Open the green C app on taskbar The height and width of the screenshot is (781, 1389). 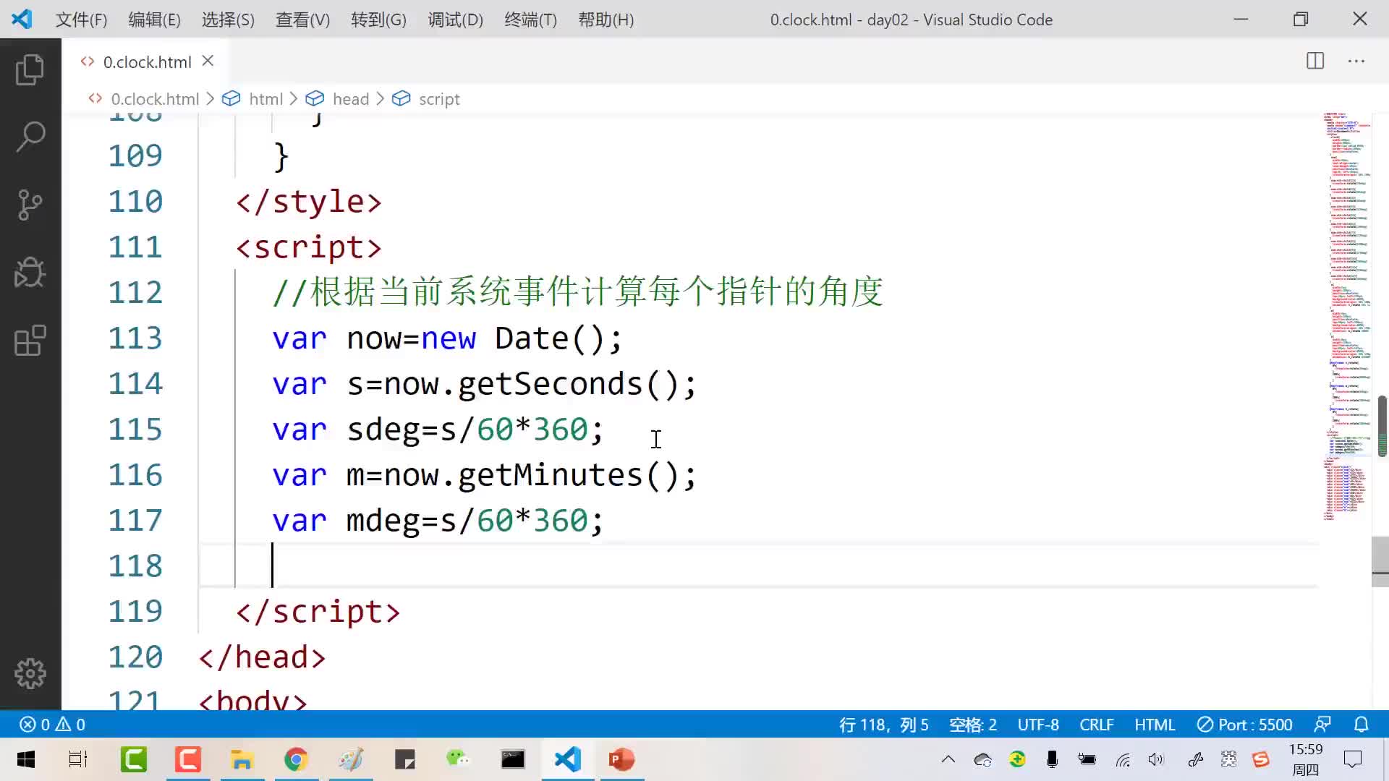[134, 759]
